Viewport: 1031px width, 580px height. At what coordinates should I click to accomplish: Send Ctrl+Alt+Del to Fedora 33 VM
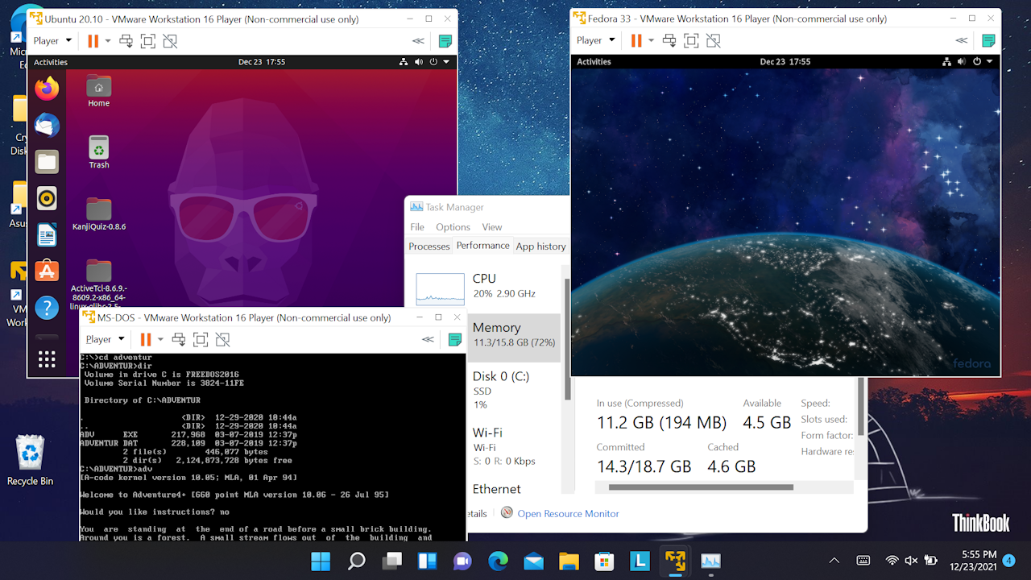click(669, 40)
